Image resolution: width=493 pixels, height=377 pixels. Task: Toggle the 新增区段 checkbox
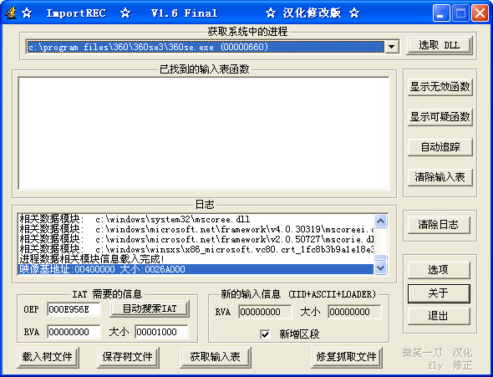click(x=265, y=334)
